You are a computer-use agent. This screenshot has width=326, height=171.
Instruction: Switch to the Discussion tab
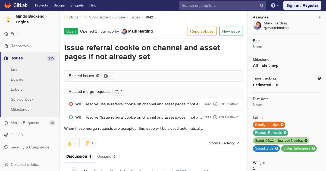[80, 157]
